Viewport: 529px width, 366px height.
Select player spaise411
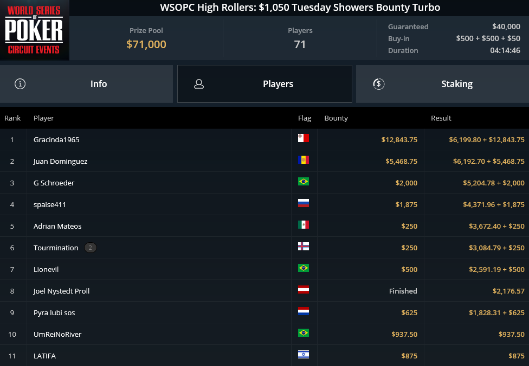(50, 204)
